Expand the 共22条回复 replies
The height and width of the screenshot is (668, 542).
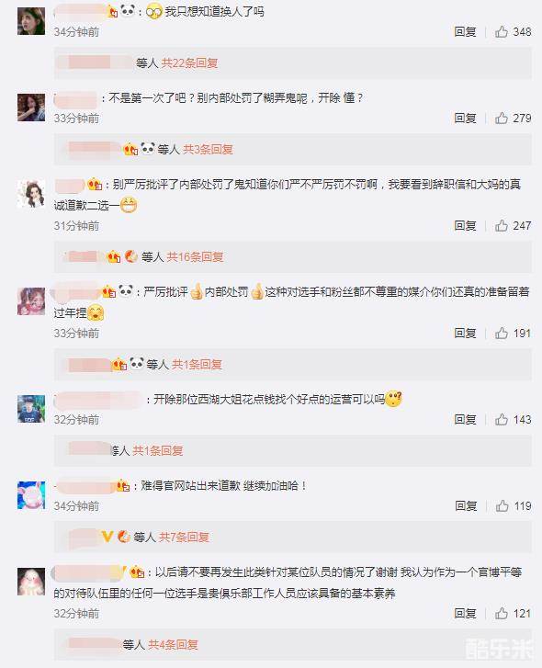click(189, 63)
